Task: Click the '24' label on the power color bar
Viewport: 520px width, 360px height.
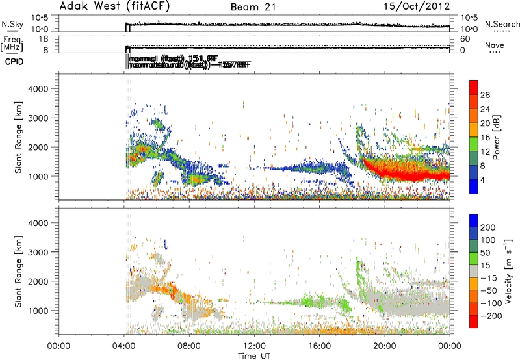Action: 485,109
